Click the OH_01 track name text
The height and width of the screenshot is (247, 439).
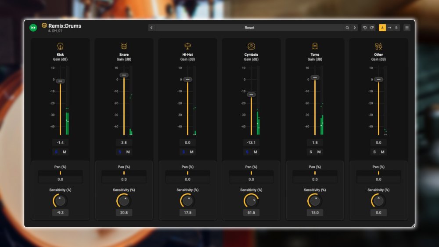click(x=57, y=31)
